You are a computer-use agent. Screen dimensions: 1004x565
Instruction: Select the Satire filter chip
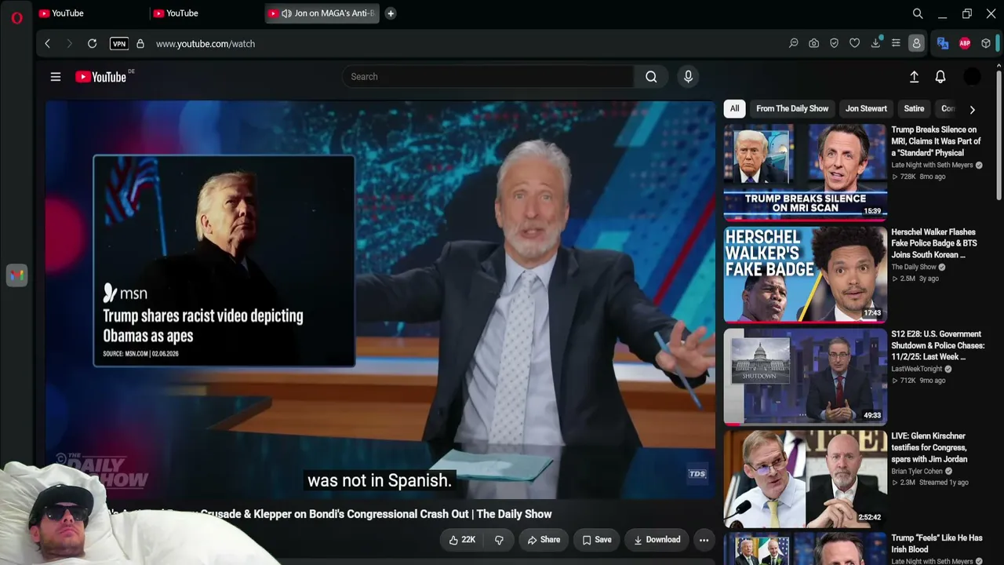914,109
